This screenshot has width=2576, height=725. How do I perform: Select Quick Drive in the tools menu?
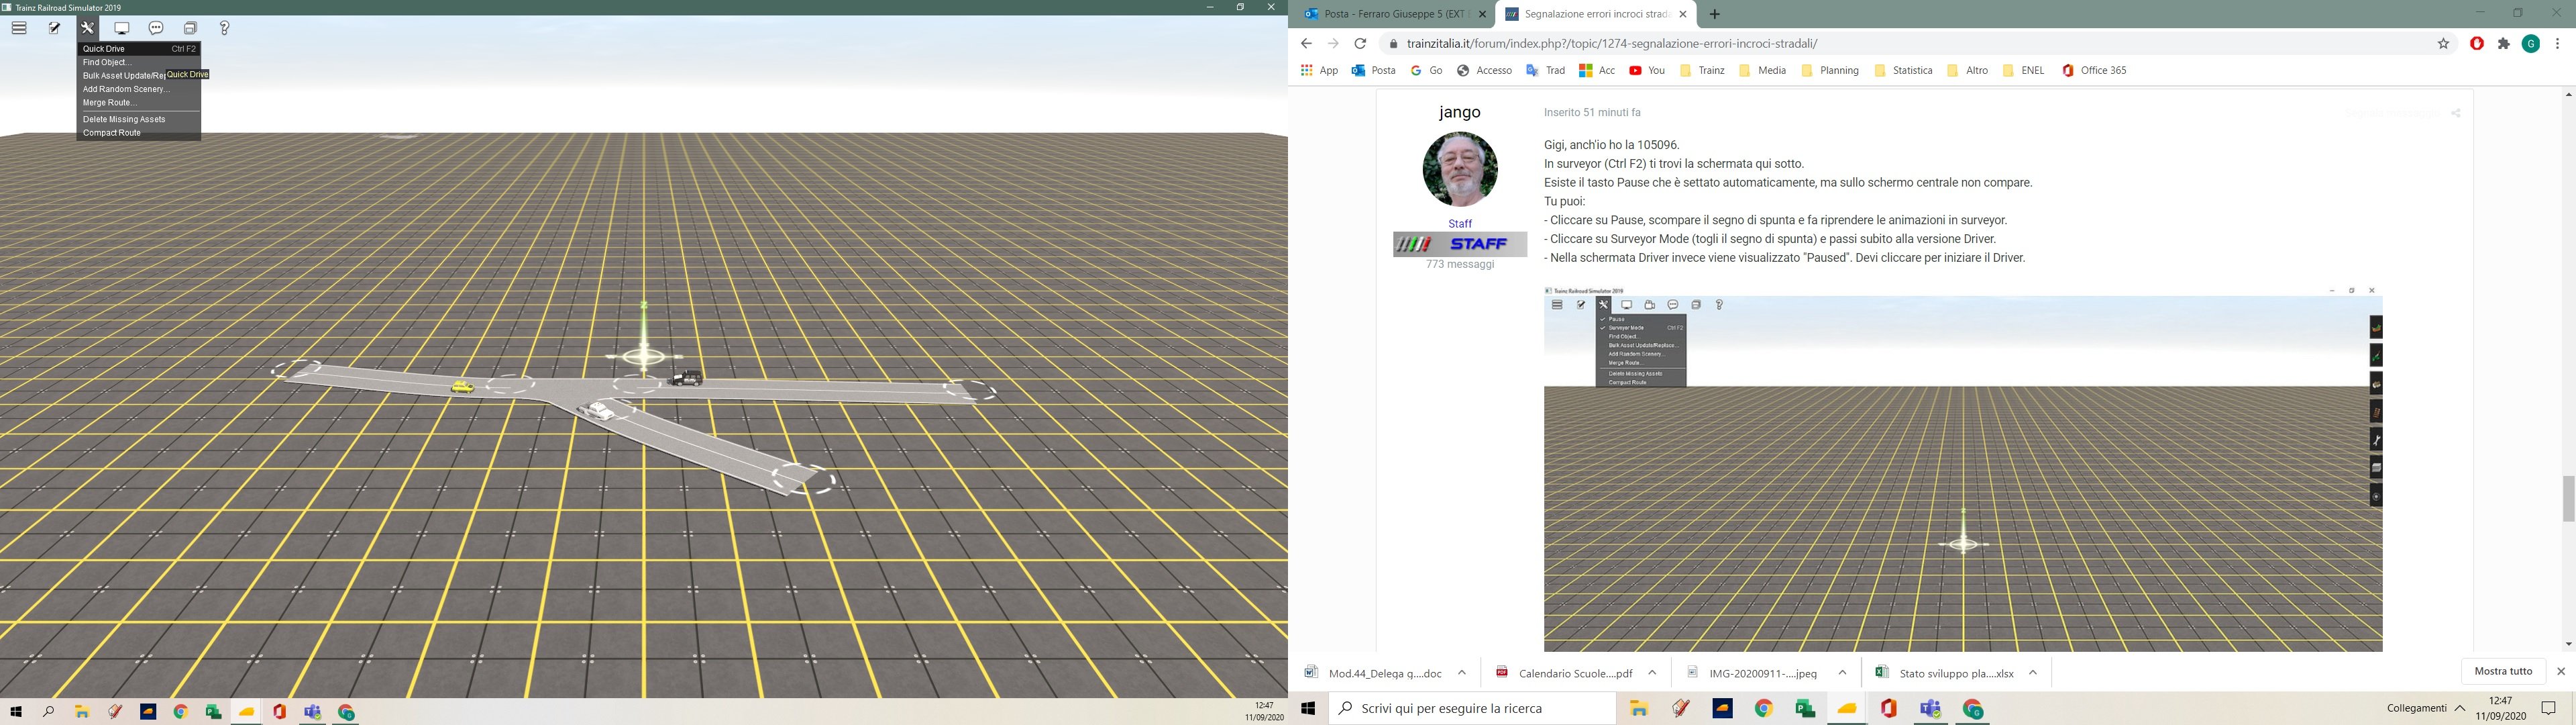139,48
